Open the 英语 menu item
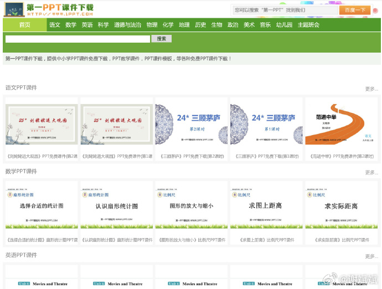 (87, 25)
